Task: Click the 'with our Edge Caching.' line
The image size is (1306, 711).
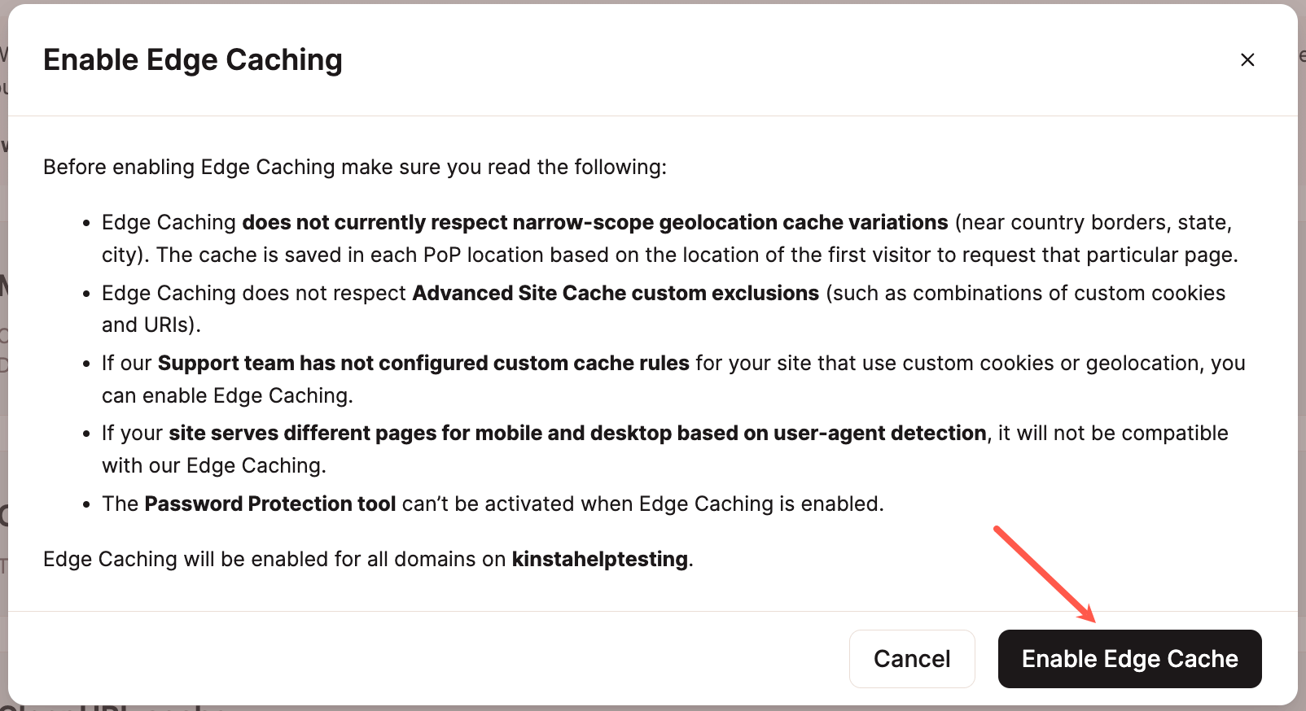Action: [x=214, y=465]
